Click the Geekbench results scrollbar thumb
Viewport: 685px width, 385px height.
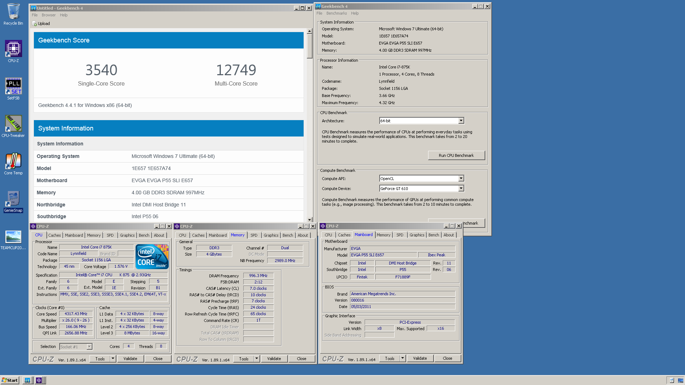point(310,46)
